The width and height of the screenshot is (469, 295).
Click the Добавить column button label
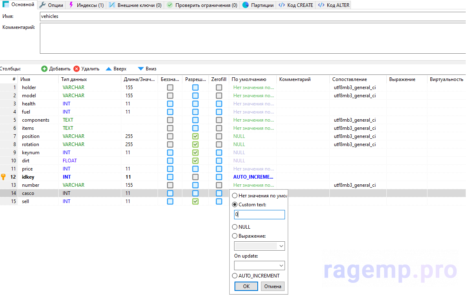click(x=59, y=69)
